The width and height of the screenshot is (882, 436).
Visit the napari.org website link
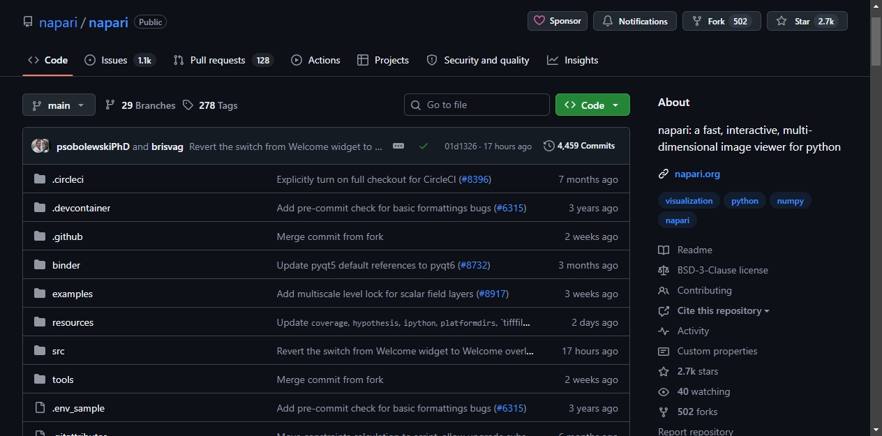tap(697, 174)
